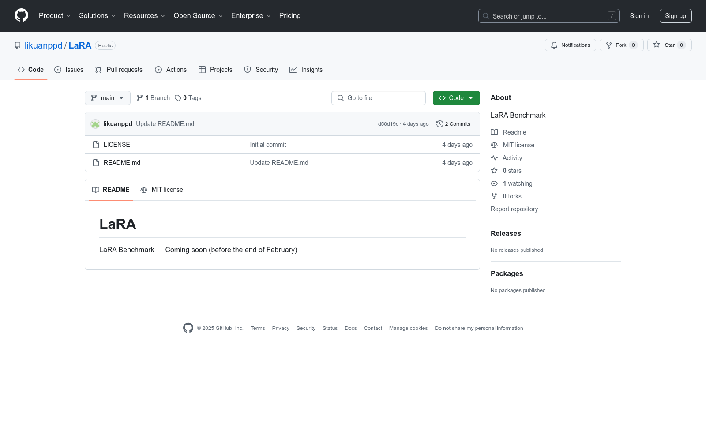Open the Projects tab
The image size is (706, 441).
click(215, 70)
